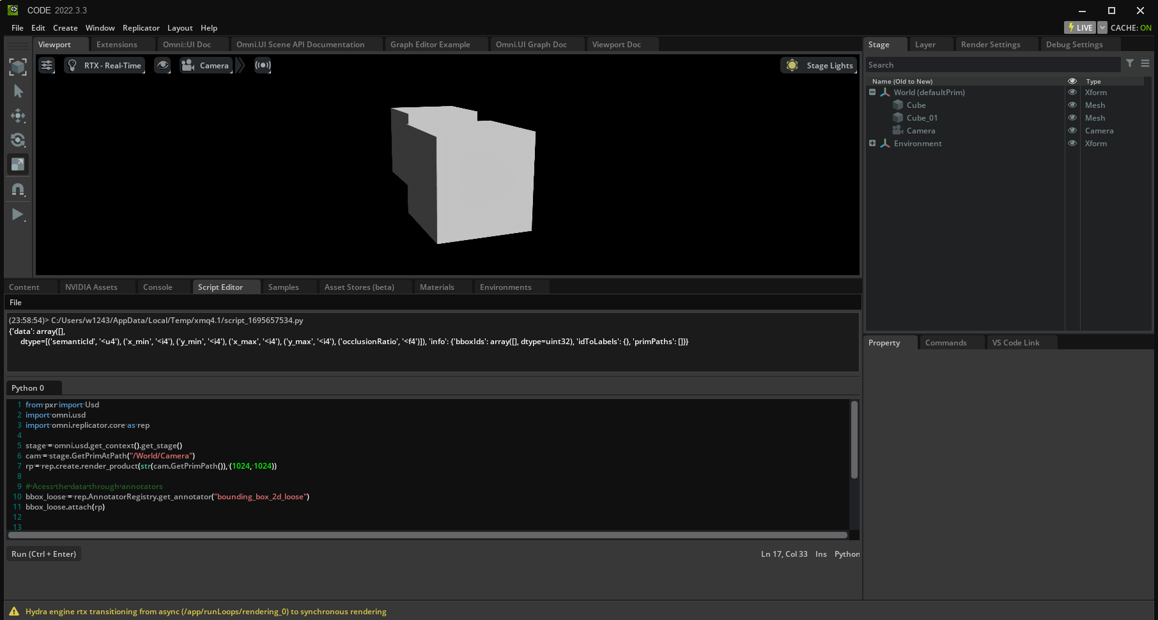The height and width of the screenshot is (620, 1158).
Task: Click the World Xform prim icon
Action: (885, 92)
